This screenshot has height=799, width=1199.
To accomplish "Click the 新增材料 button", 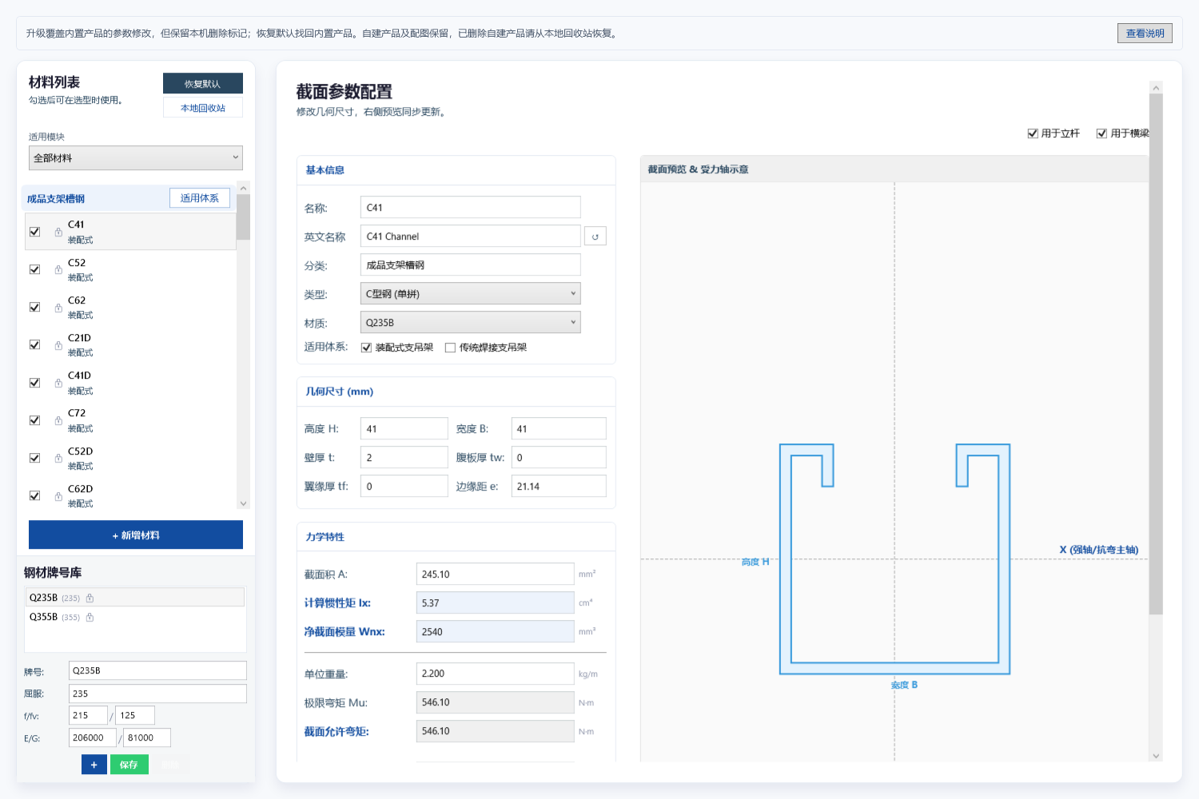I will coord(136,535).
